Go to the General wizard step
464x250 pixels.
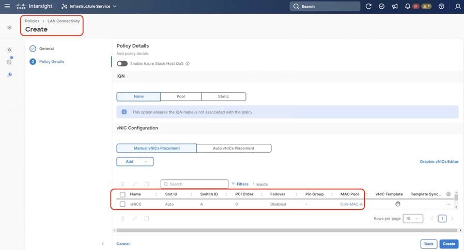(x=47, y=48)
